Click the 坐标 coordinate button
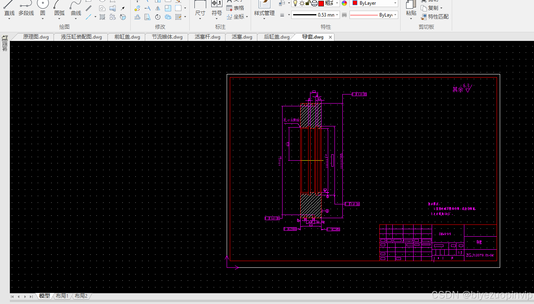 (x=235, y=17)
